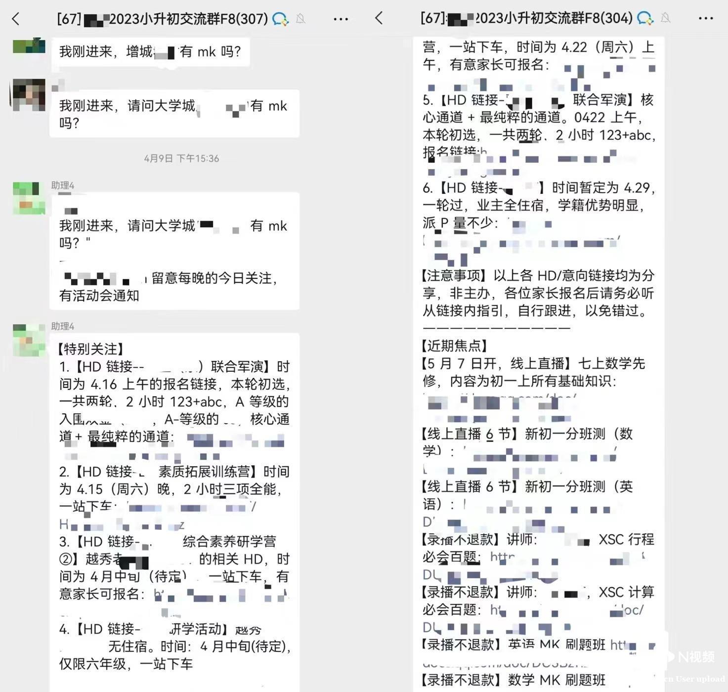Open link under 七上数学先修 livestream
This screenshot has width=728, height=692.
(x=499, y=407)
